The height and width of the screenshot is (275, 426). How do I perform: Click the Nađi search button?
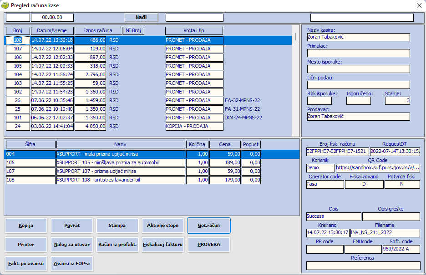[x=141, y=18]
